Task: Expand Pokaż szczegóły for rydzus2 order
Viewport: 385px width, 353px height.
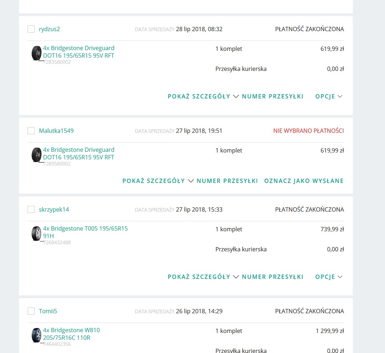Action: click(x=203, y=96)
